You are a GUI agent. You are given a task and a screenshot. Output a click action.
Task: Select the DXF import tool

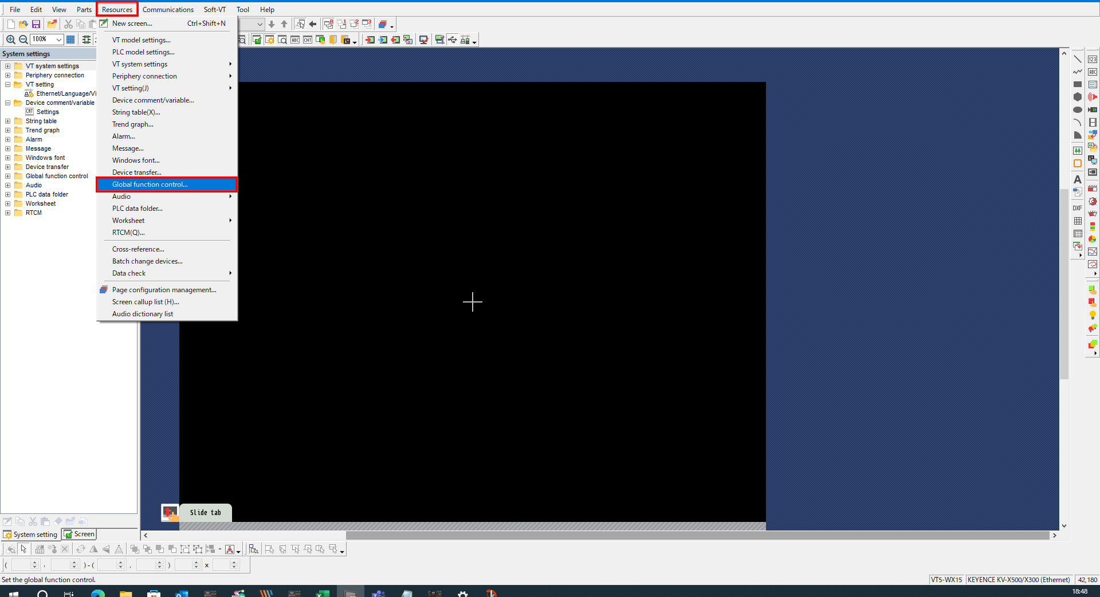pyautogui.click(x=1078, y=208)
